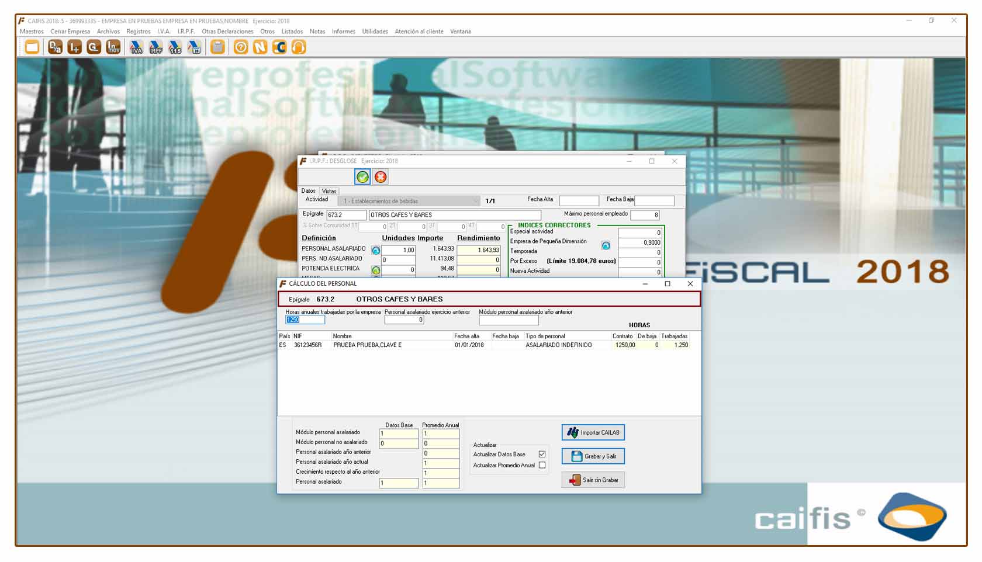The height and width of the screenshot is (562, 982).
Task: Open the IRPF tax form icon
Action: click(x=155, y=47)
